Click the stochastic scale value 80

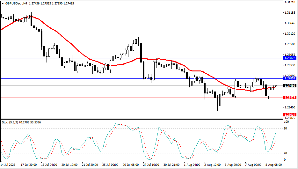coord(286,128)
